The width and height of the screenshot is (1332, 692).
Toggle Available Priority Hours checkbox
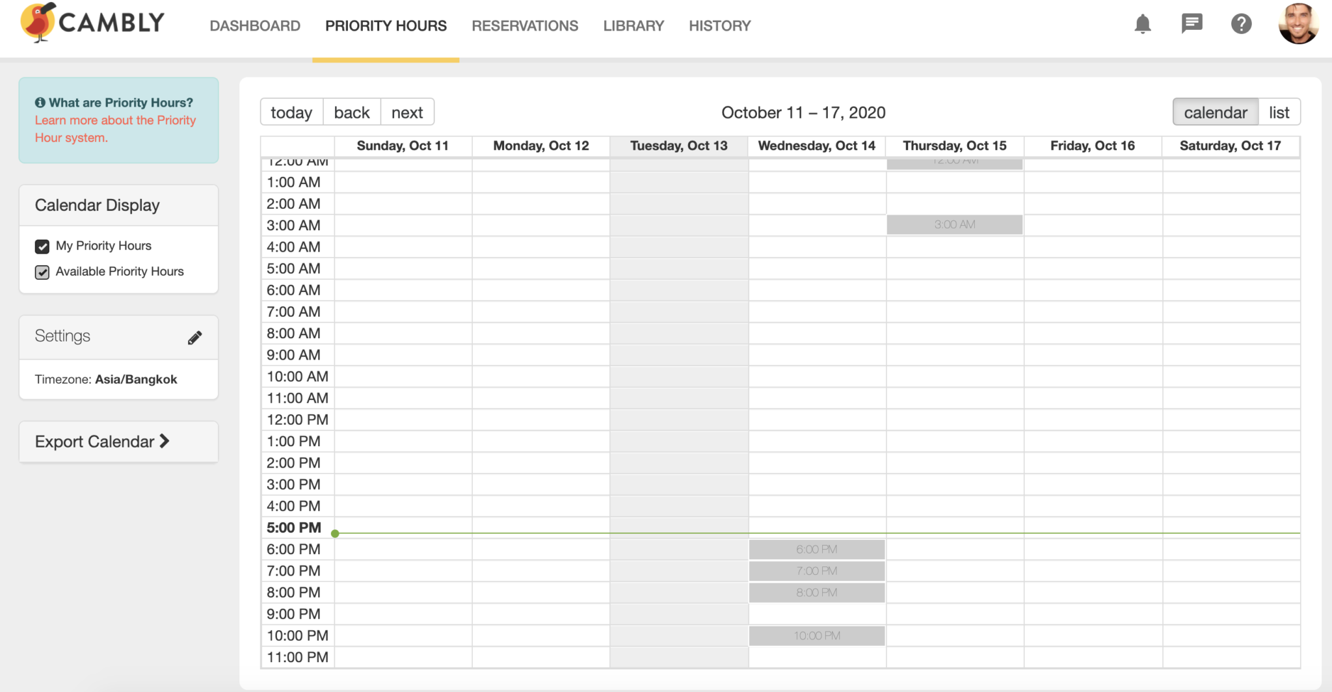coord(42,272)
